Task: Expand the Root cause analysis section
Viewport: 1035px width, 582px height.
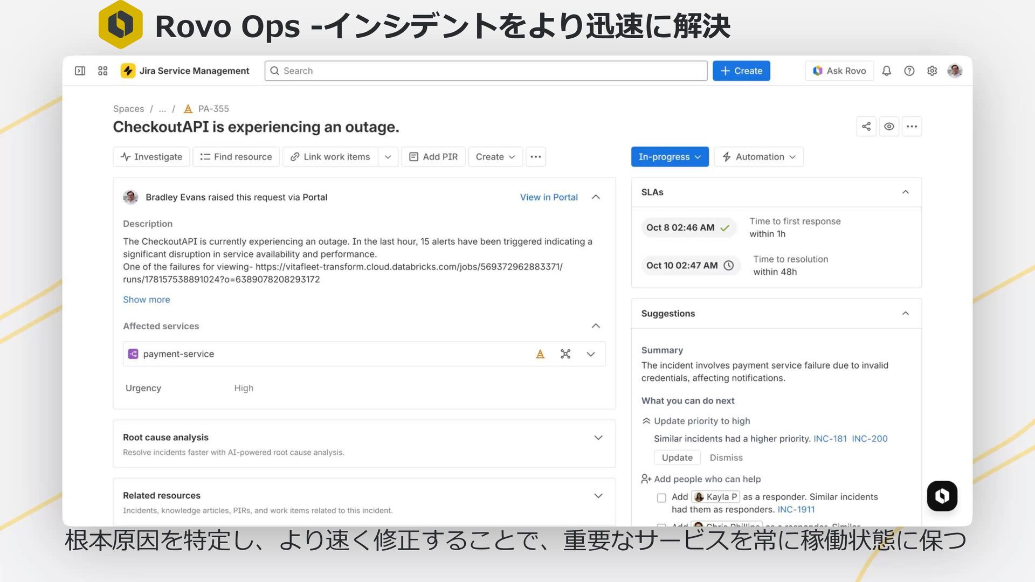Action: pos(598,438)
